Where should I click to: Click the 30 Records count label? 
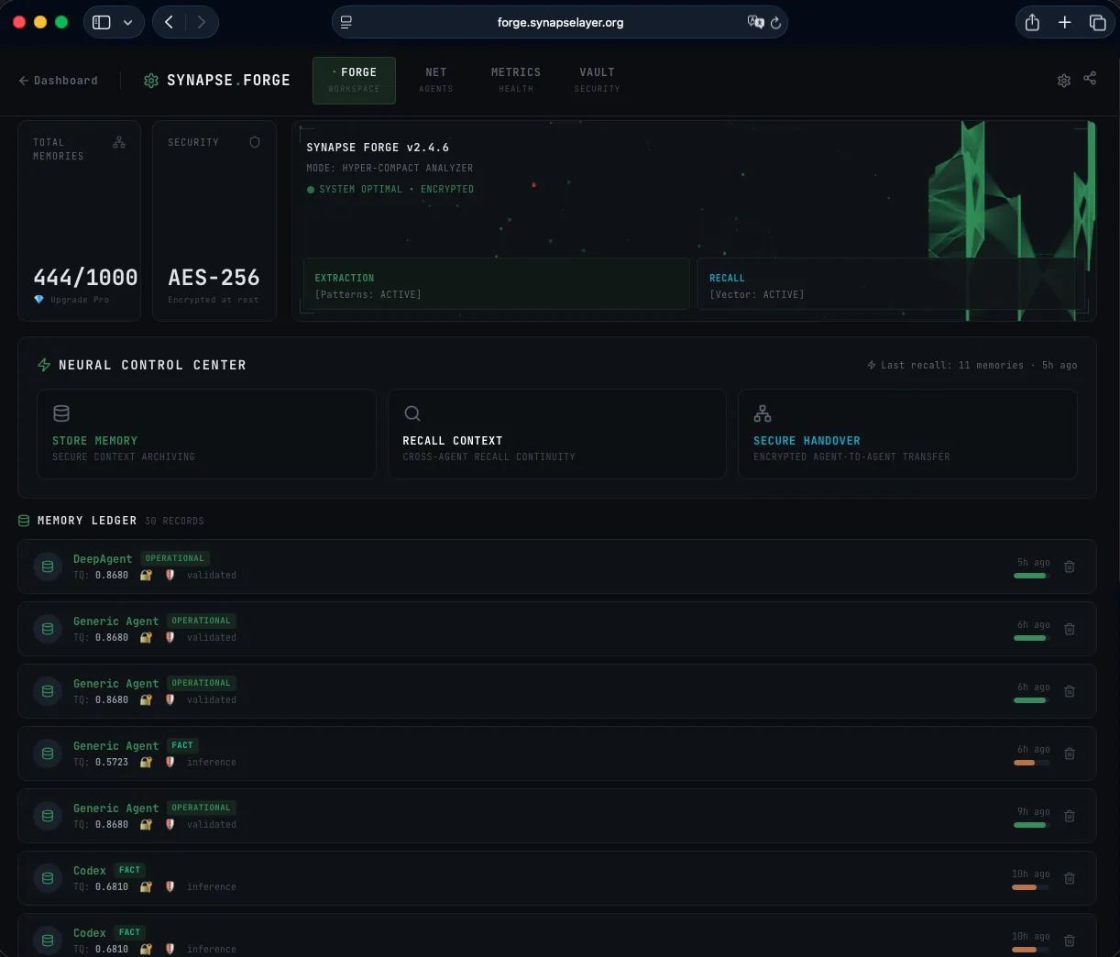[174, 521]
